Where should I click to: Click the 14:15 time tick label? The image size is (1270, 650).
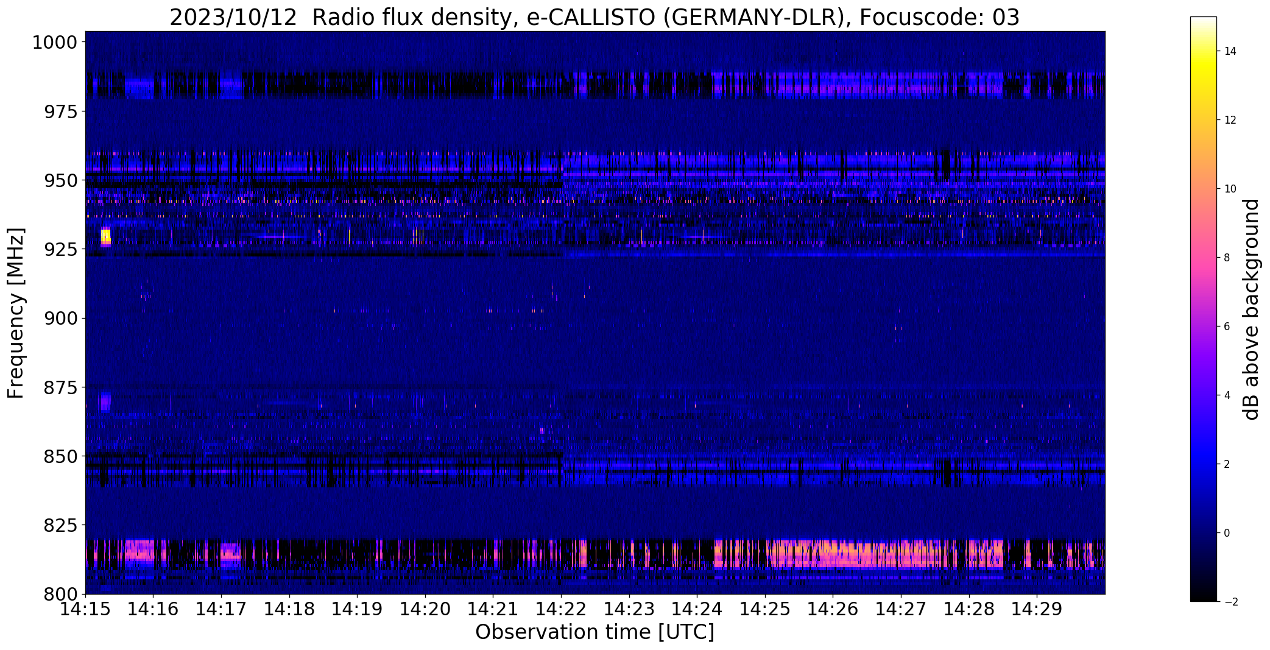pos(85,609)
